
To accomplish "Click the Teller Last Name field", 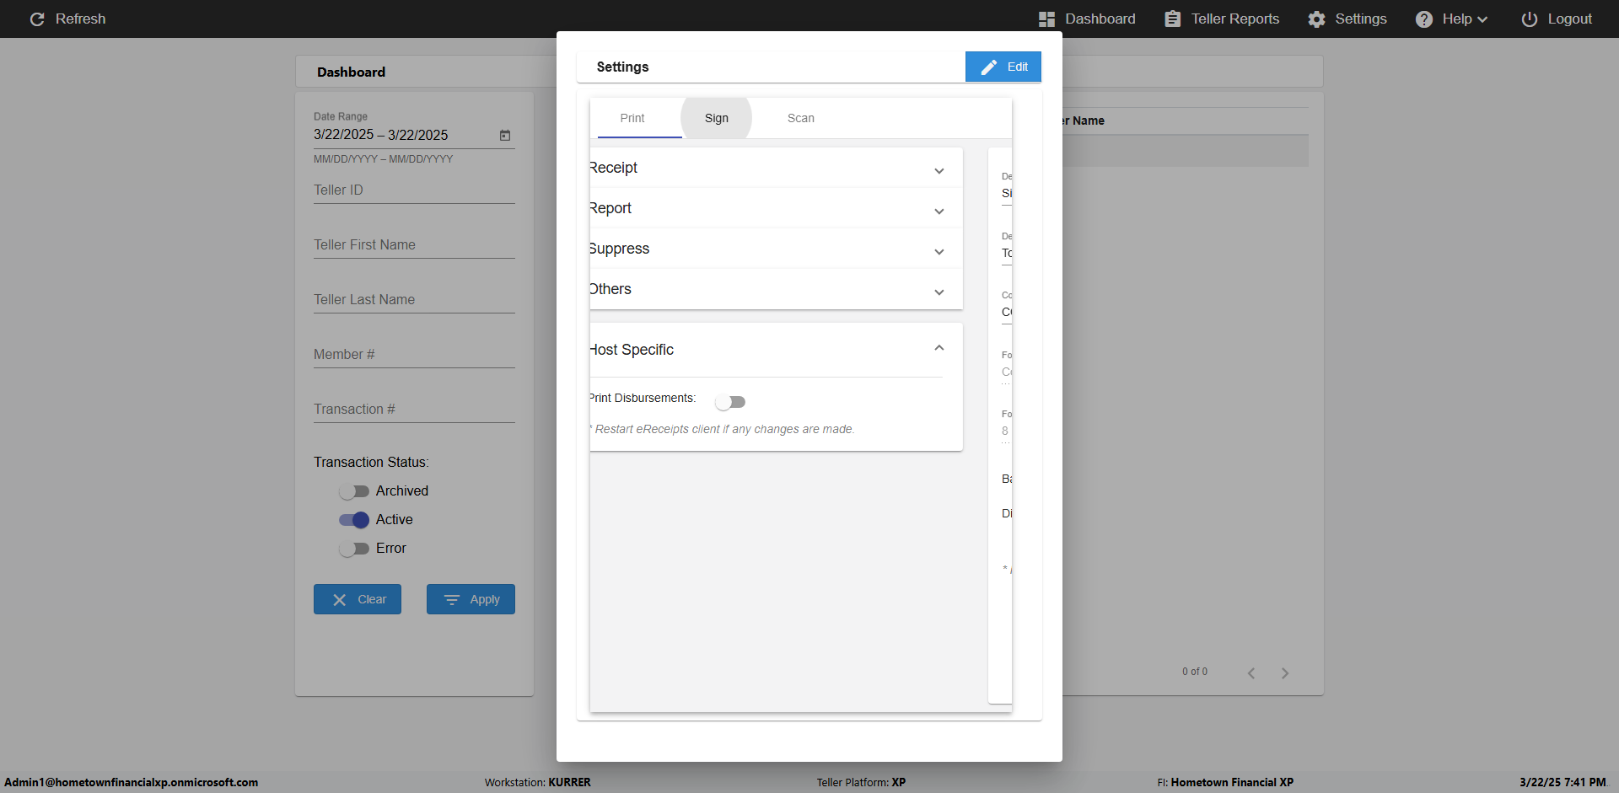I will (414, 299).
